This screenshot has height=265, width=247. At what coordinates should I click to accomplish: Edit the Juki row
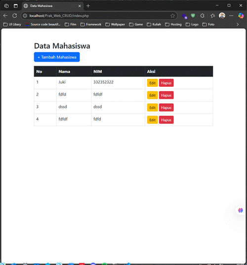152,83
